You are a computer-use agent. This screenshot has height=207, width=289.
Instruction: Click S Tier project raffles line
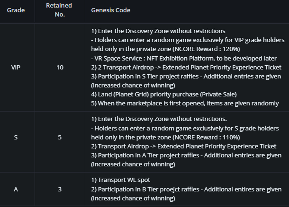pos(186,76)
